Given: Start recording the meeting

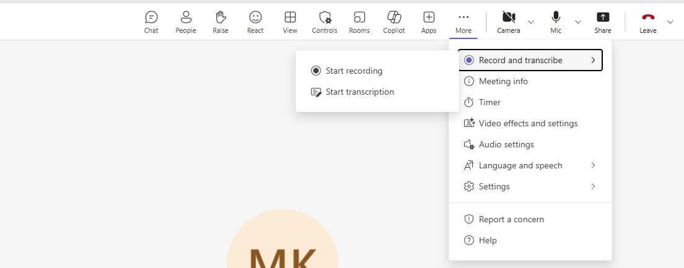Looking at the screenshot, I should [377, 71].
